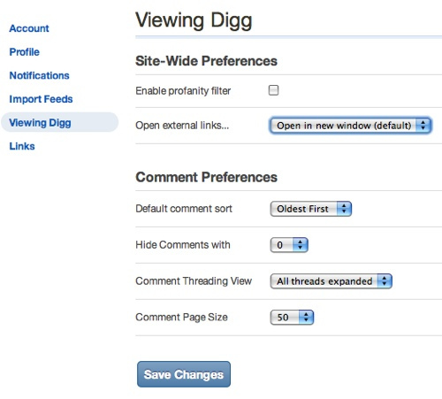Click the Save Changes button
The width and height of the screenshot is (442, 399).
click(184, 374)
